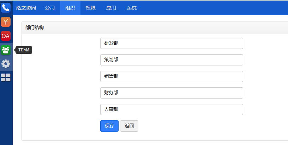Viewport: 288px width, 145px height.
Task: Open the 权限 menu
Action: tap(91, 8)
